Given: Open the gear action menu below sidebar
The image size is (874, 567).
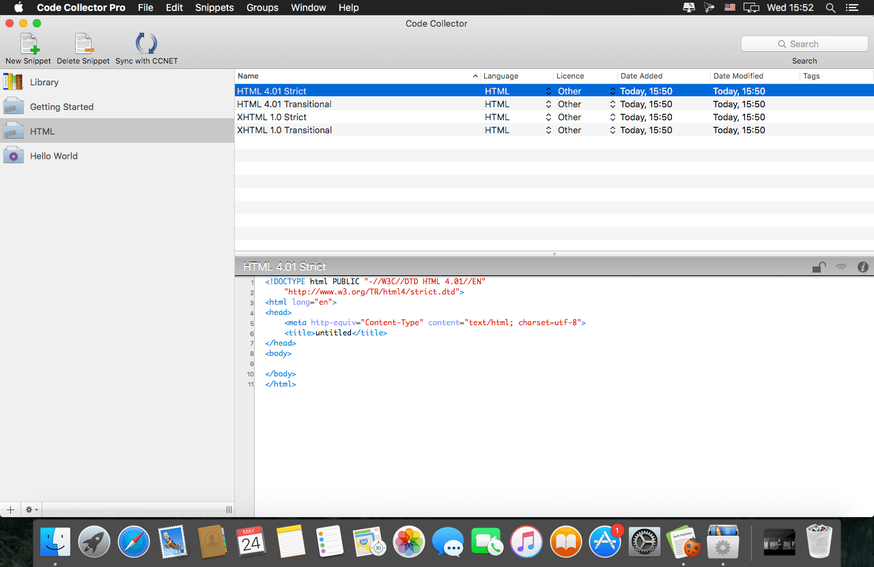Looking at the screenshot, I should coord(31,510).
